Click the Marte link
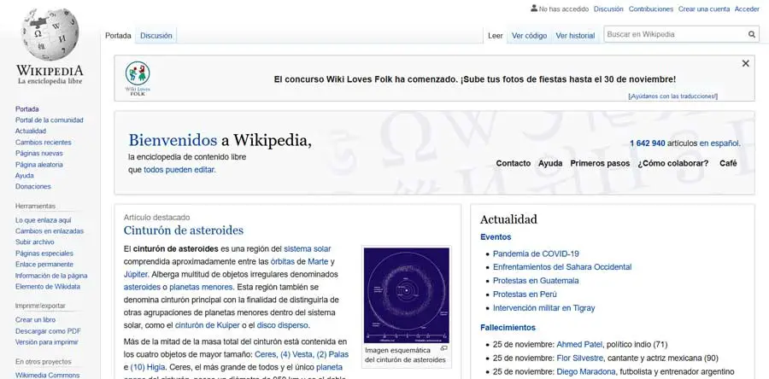The image size is (769, 379). click(x=318, y=261)
